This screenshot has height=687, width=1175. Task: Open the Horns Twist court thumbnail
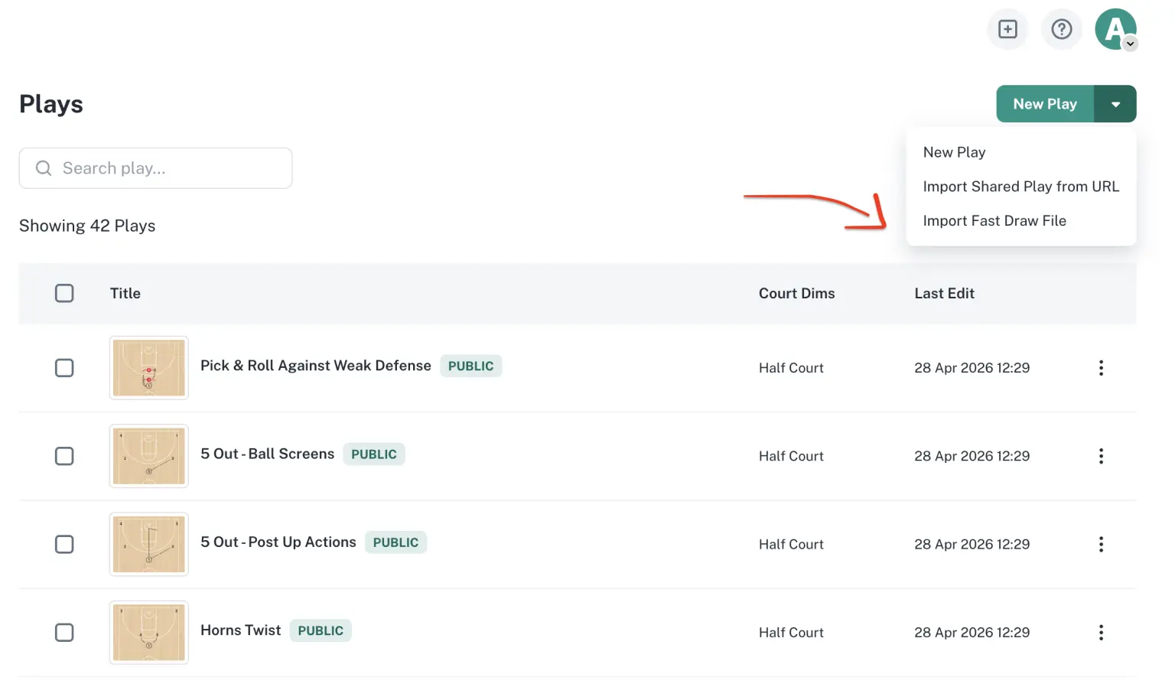tap(149, 633)
